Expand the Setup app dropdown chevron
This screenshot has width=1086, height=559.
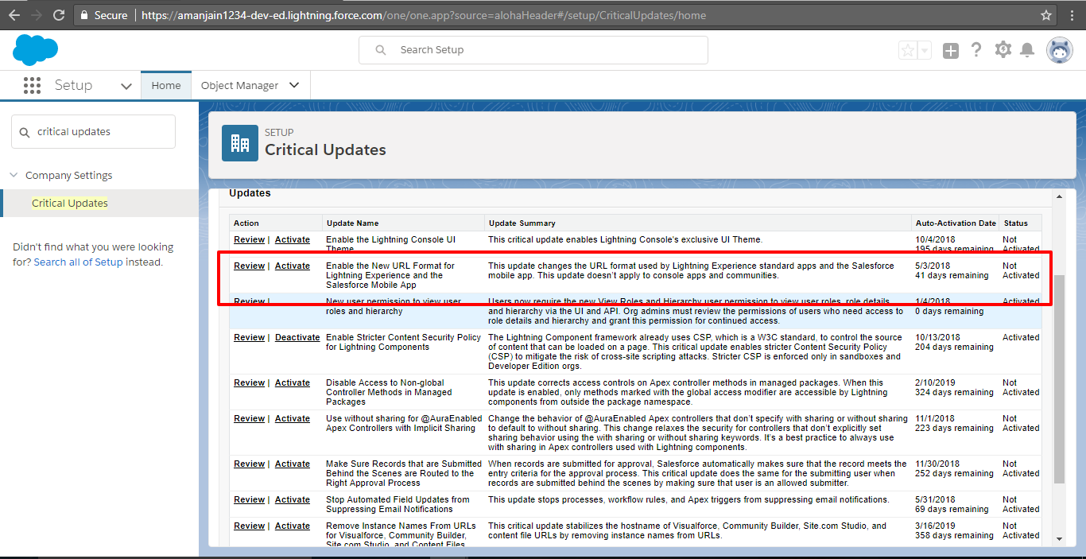coord(126,86)
